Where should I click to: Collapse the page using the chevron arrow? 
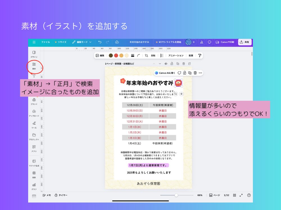click(x=160, y=64)
